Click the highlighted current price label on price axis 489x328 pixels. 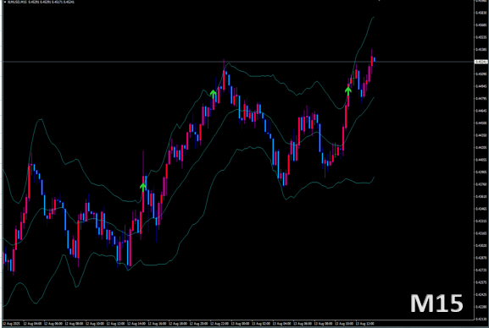(x=481, y=62)
